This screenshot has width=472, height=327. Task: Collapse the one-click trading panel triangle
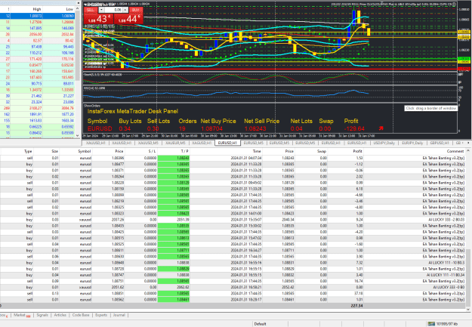(x=85, y=5)
